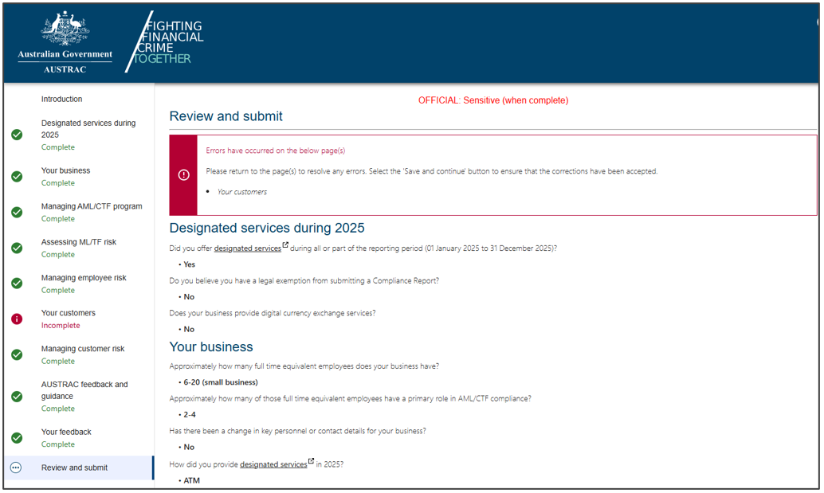This screenshot has height=493, width=824.
Task: Open the Your business sidebar section
Action: (x=65, y=170)
